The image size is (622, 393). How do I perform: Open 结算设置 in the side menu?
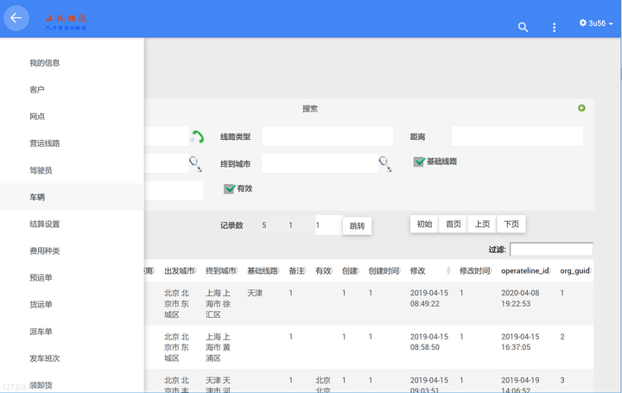pos(72,224)
